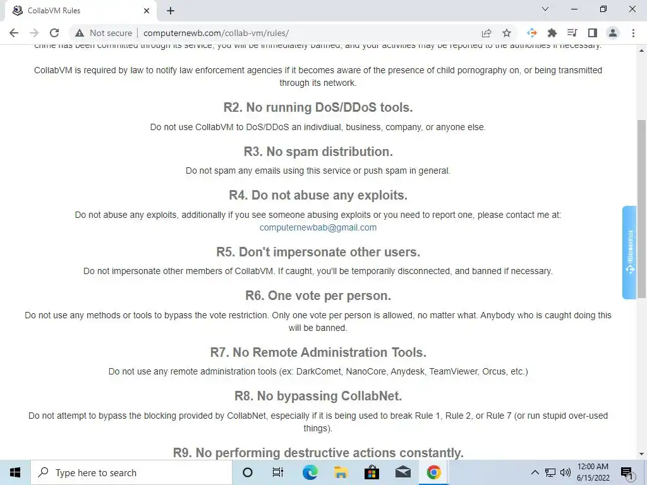Open the clock showing 12:00 AM
647x485 pixels.
pyautogui.click(x=593, y=472)
